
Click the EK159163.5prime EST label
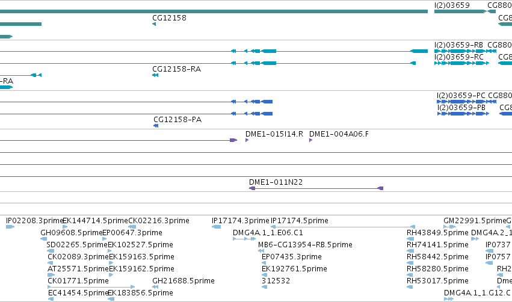pos(141,257)
